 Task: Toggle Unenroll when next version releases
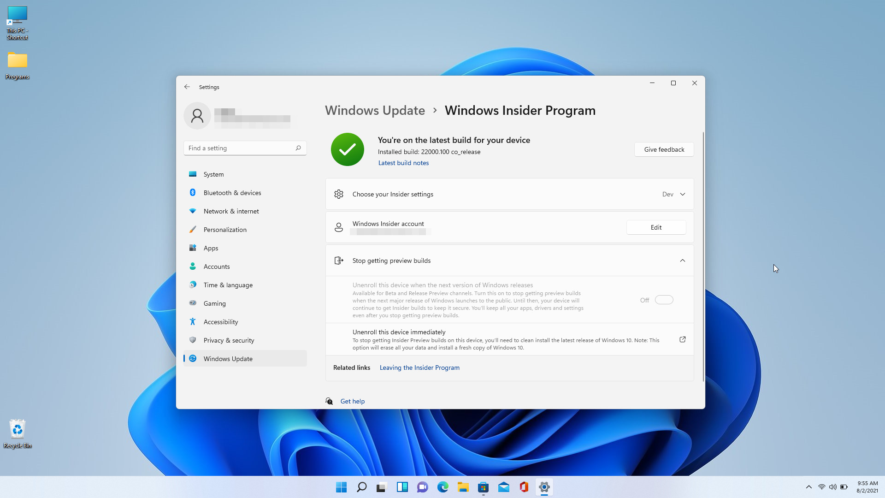point(664,300)
